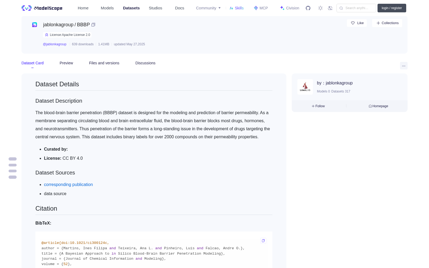Open Docs in the top navigation
Screen dimensions: 429x268
(x=180, y=8)
